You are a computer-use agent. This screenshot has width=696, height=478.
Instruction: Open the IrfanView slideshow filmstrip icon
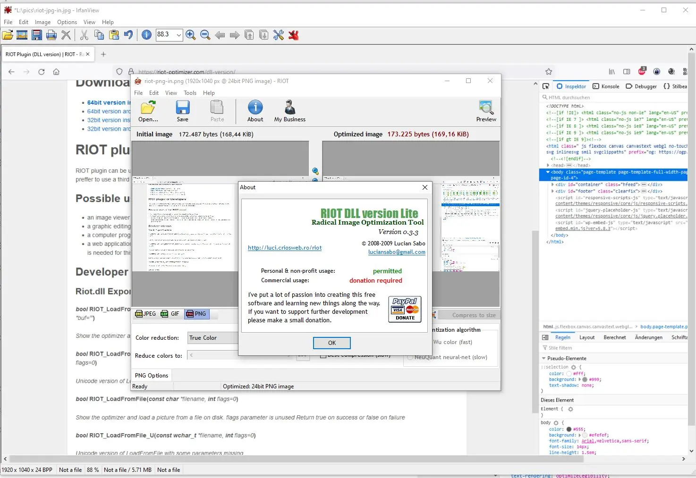[x=22, y=35]
